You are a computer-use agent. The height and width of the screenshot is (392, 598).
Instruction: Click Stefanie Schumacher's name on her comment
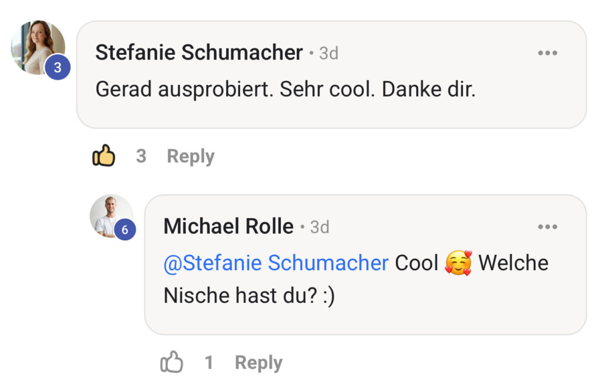tap(199, 52)
